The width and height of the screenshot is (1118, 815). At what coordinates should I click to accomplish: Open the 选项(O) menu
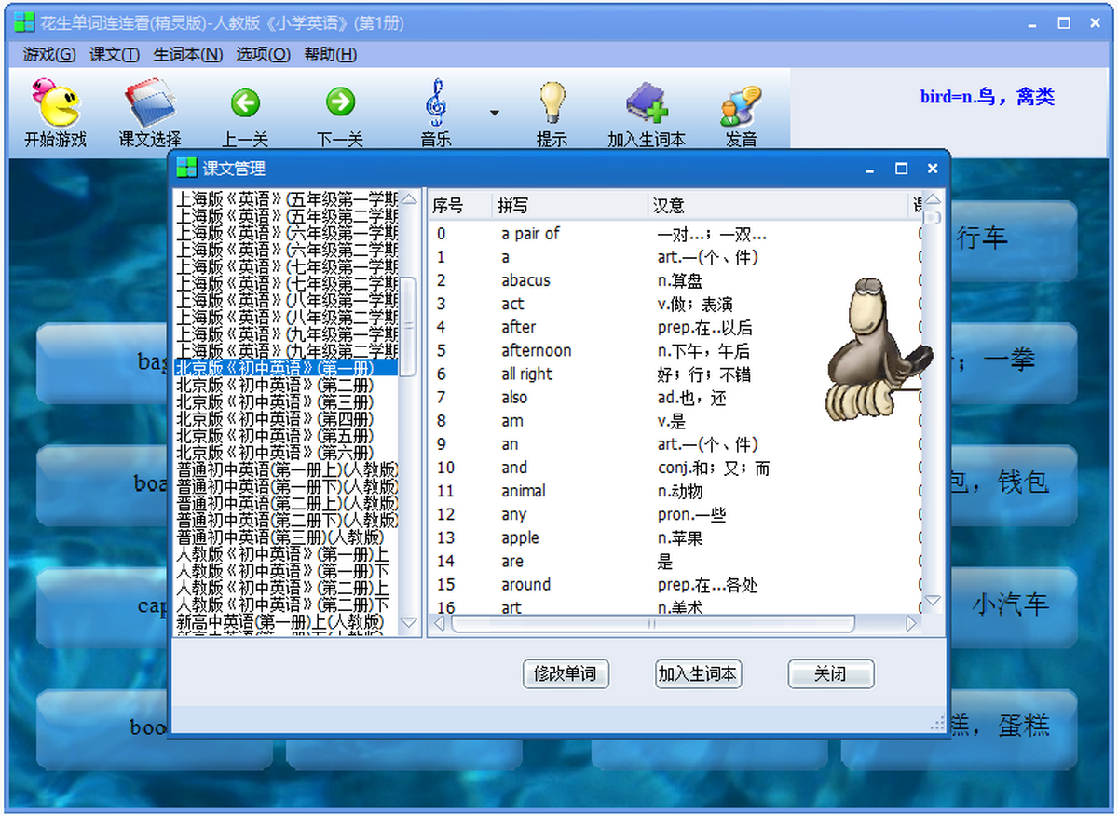tap(263, 54)
